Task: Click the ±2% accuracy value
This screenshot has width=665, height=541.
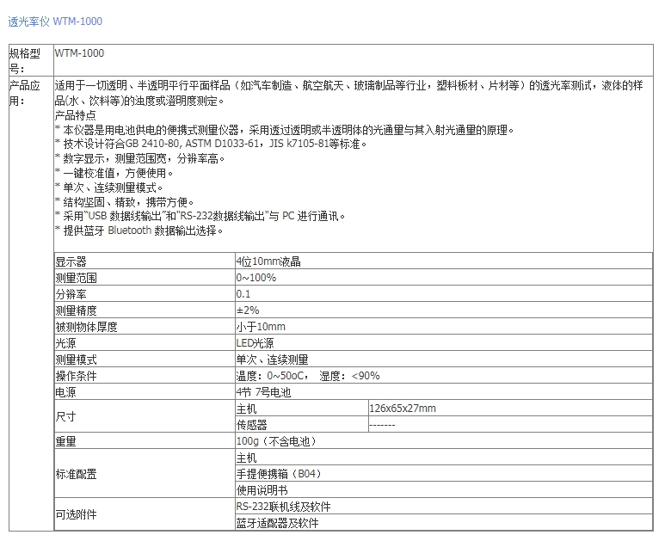Action: pyautogui.click(x=247, y=310)
